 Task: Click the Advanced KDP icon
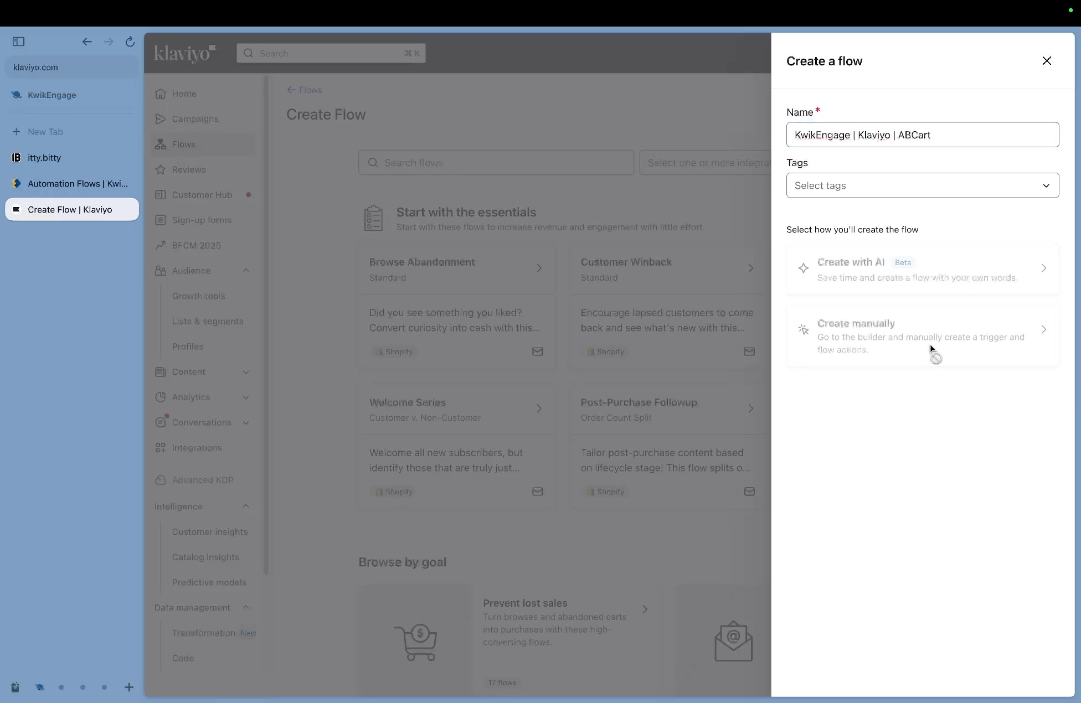point(161,480)
